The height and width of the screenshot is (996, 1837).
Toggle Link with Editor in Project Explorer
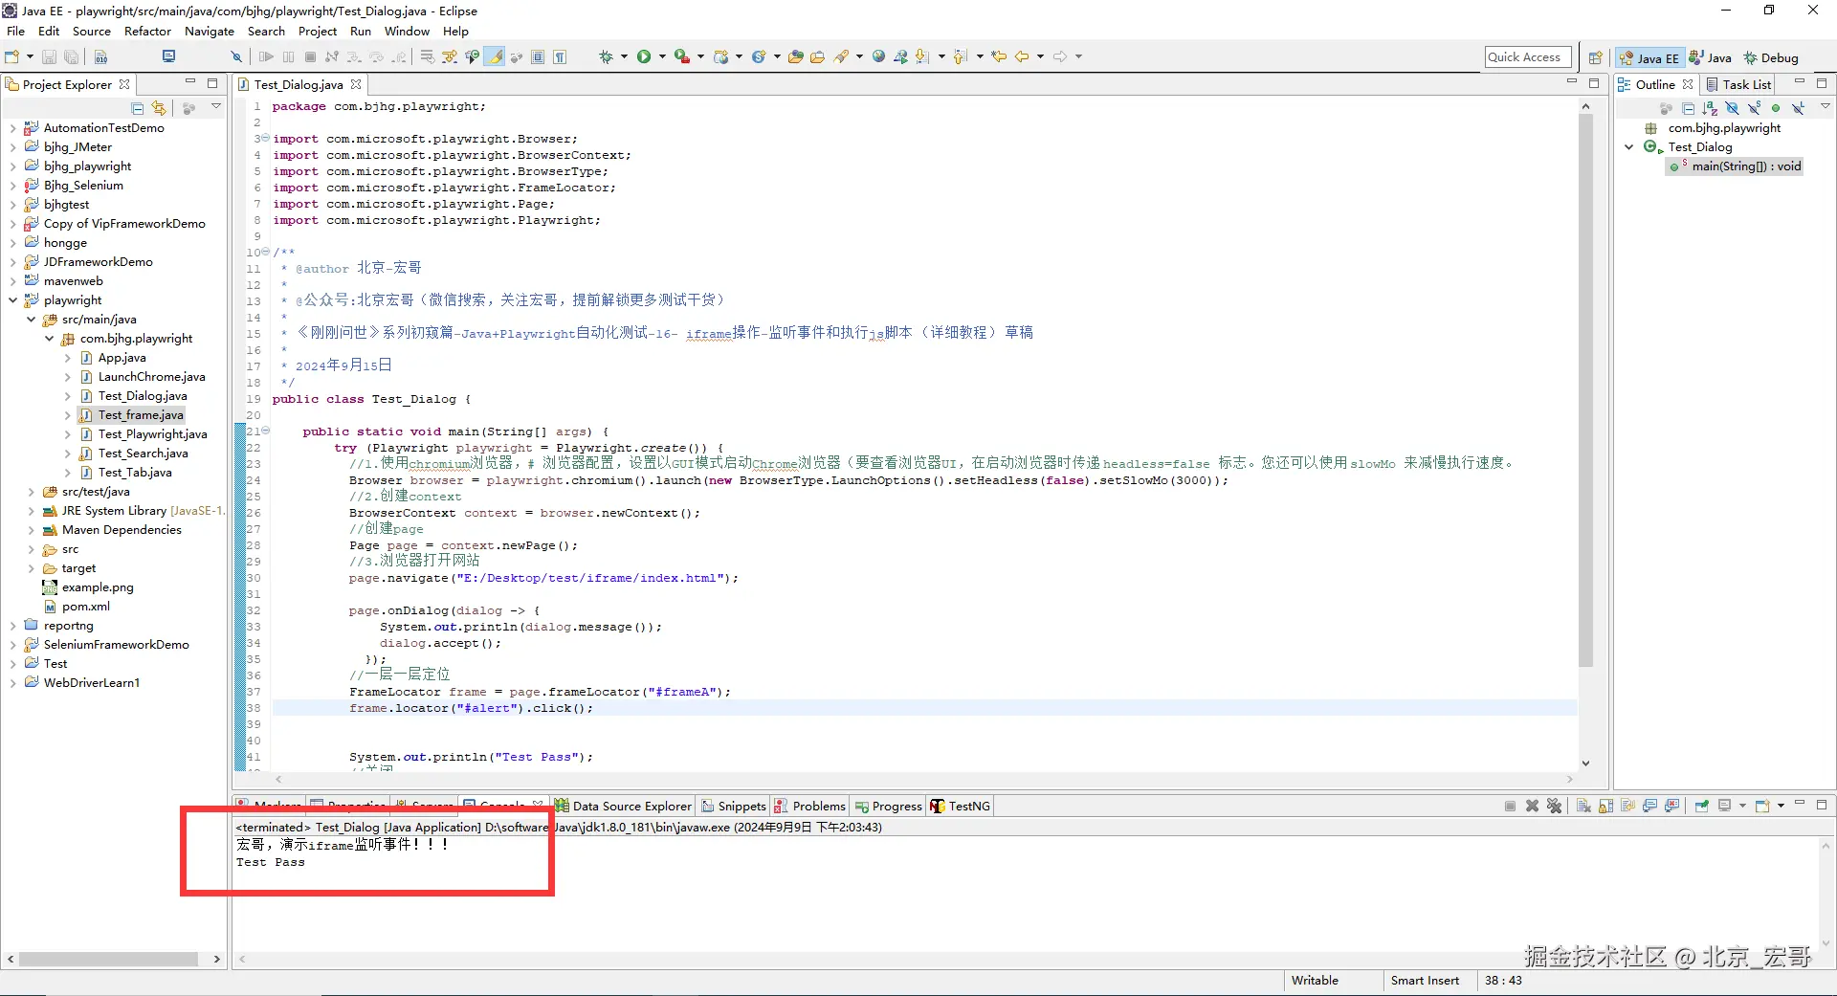point(159,108)
